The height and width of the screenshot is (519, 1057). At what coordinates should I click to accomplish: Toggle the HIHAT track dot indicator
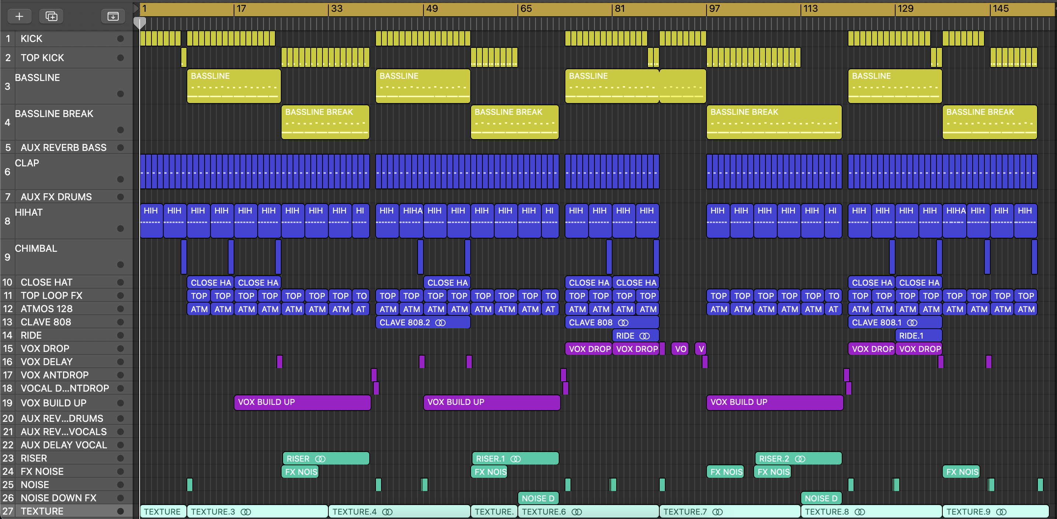pos(120,228)
